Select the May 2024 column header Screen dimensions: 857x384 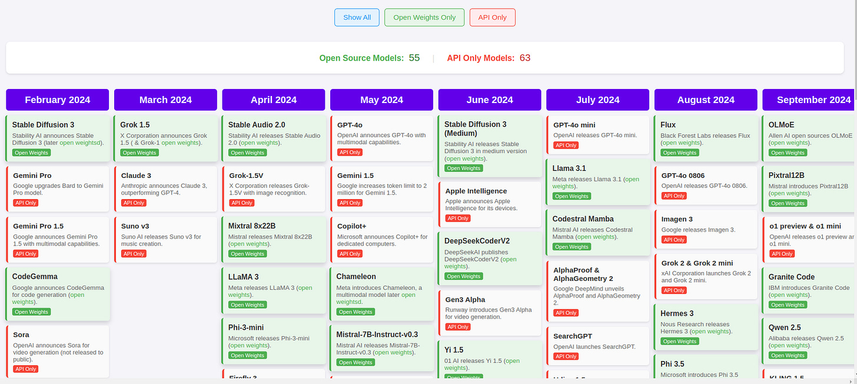point(381,100)
